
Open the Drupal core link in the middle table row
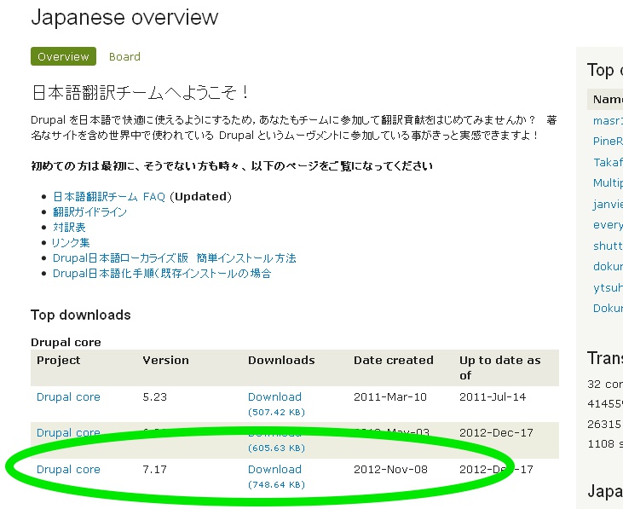pos(68,432)
